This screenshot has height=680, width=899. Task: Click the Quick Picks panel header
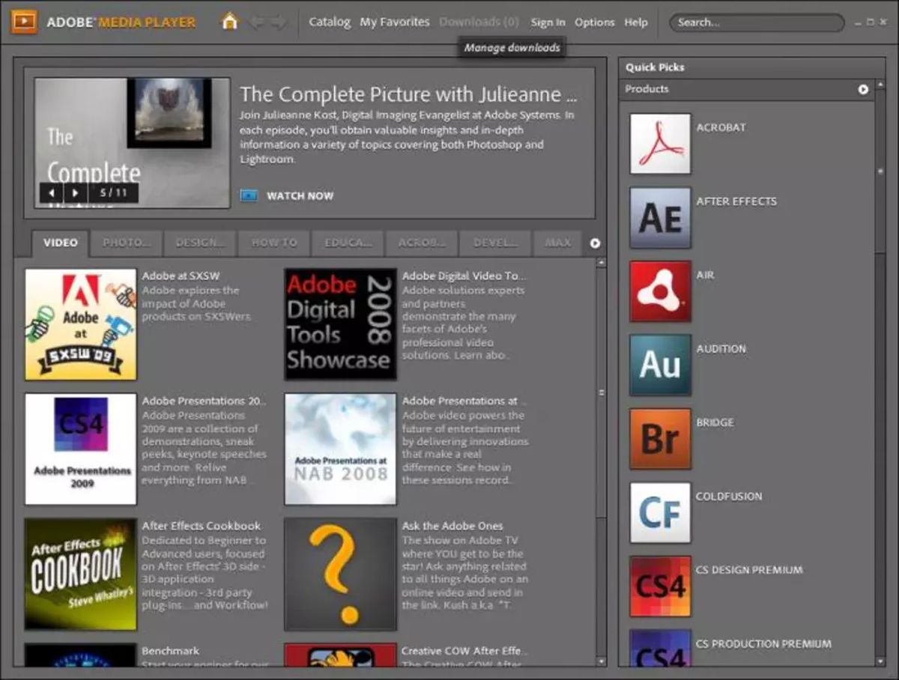click(x=752, y=67)
